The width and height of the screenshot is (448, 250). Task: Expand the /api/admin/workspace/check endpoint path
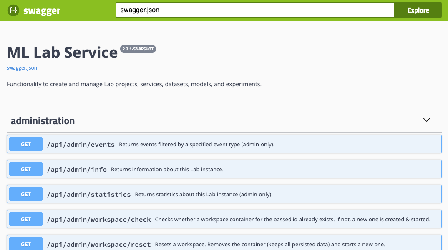point(98,220)
